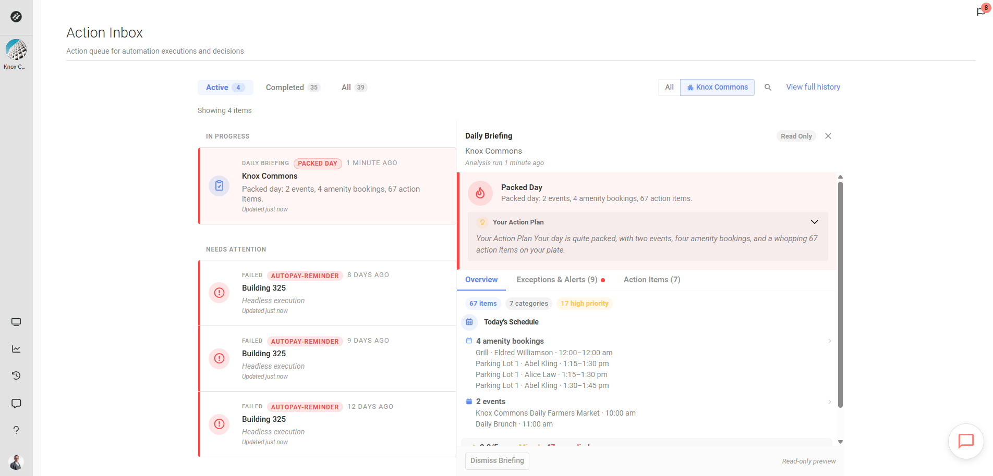Click the Today's Schedule calendar icon
993x476 pixels.
[x=469, y=322]
